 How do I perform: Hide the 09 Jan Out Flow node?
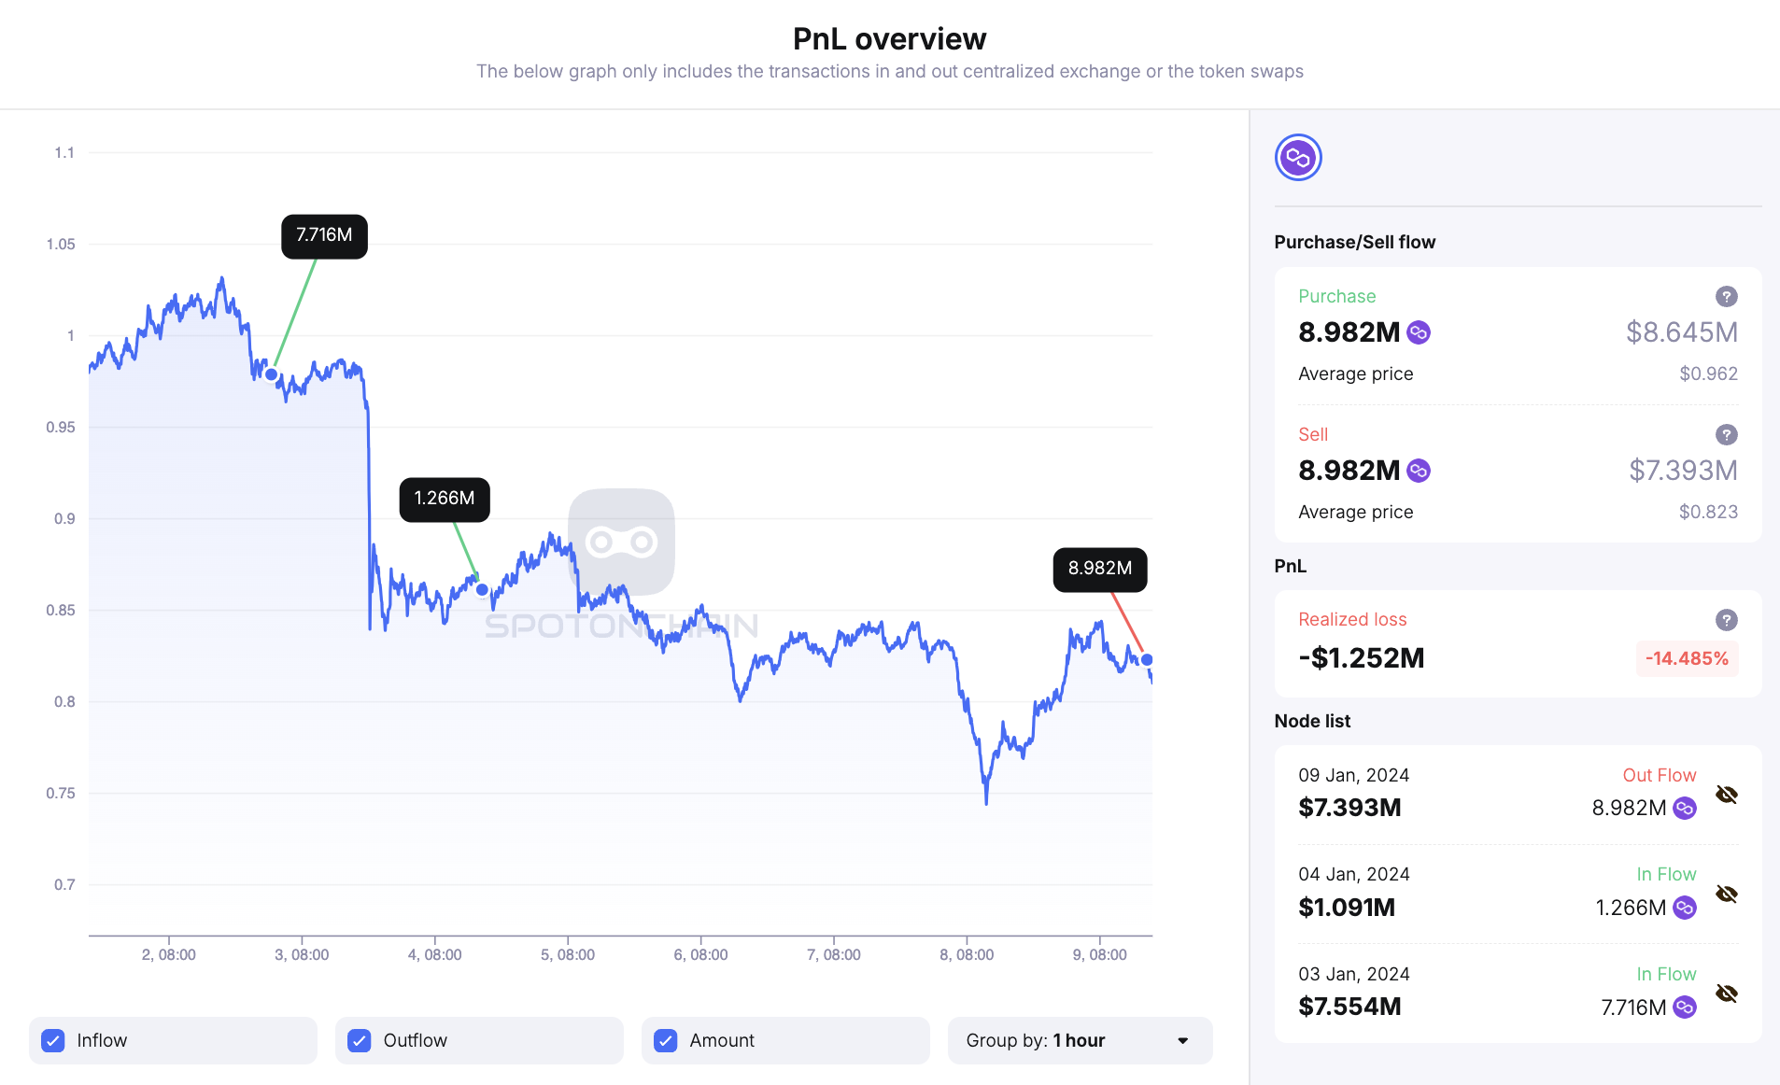pyautogui.click(x=1727, y=795)
